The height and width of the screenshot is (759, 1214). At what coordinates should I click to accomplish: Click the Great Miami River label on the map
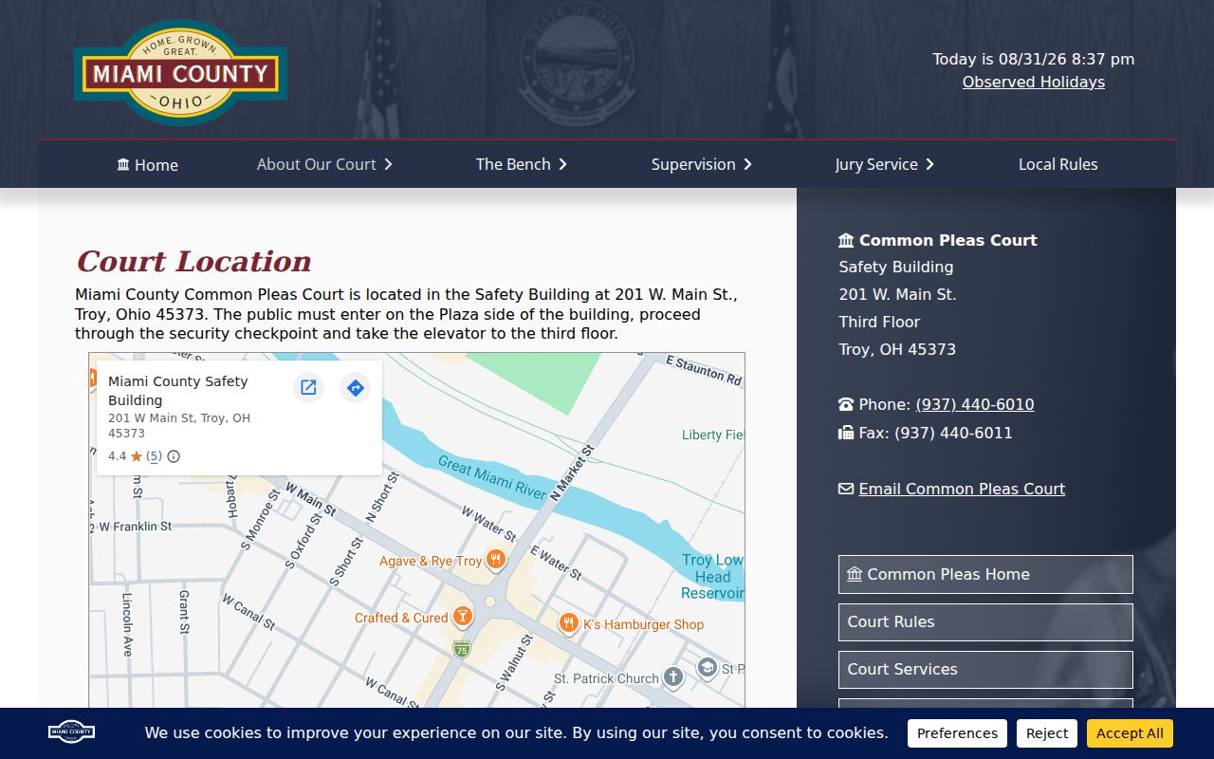(492, 477)
